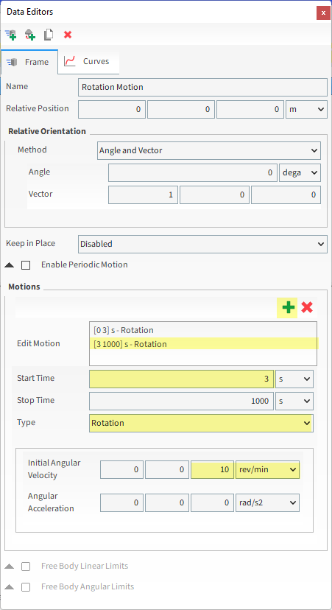
Task: Click the add frame toolbar icon
Action: pos(11,35)
